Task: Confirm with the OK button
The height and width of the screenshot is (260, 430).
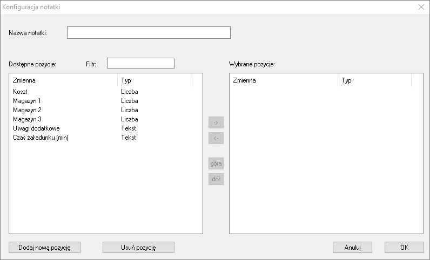Action: [404, 248]
